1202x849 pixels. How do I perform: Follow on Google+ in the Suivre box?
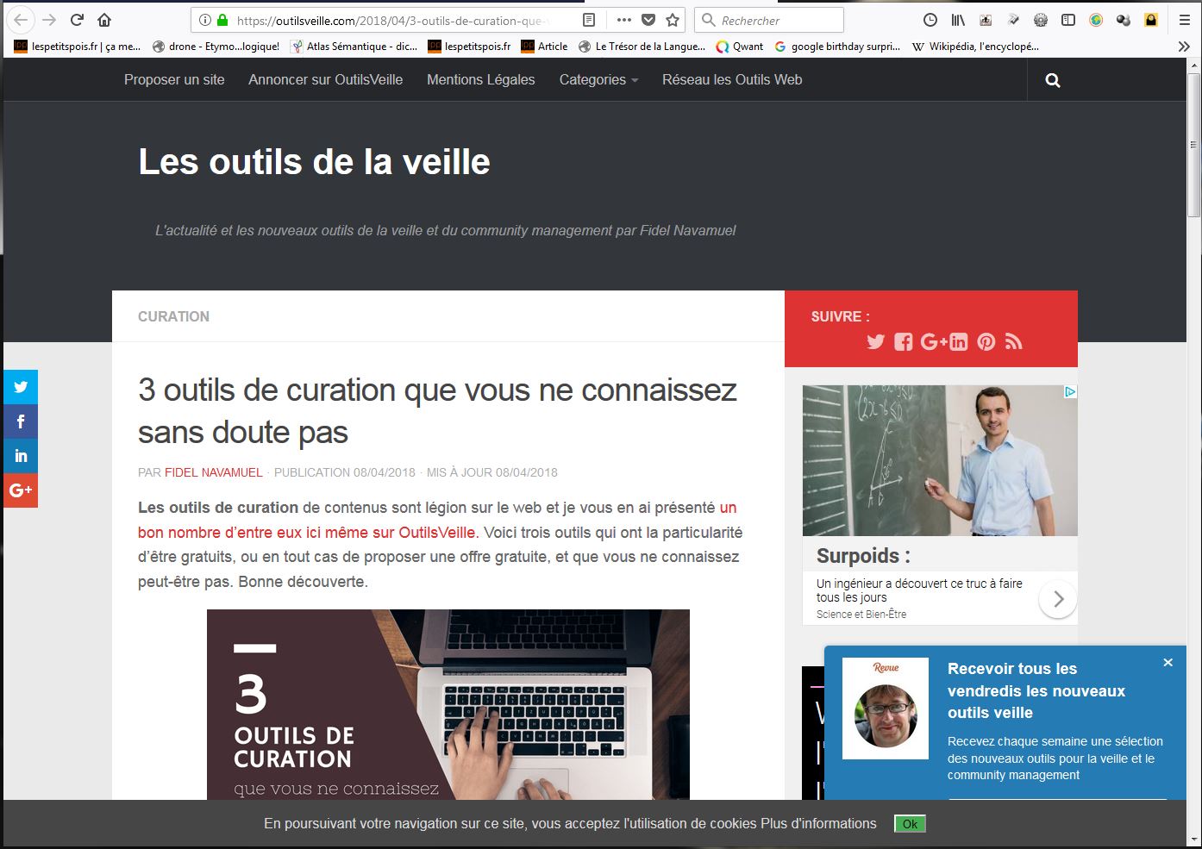point(934,341)
